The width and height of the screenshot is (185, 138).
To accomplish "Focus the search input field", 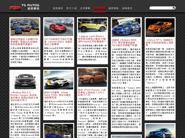I will (161, 8).
